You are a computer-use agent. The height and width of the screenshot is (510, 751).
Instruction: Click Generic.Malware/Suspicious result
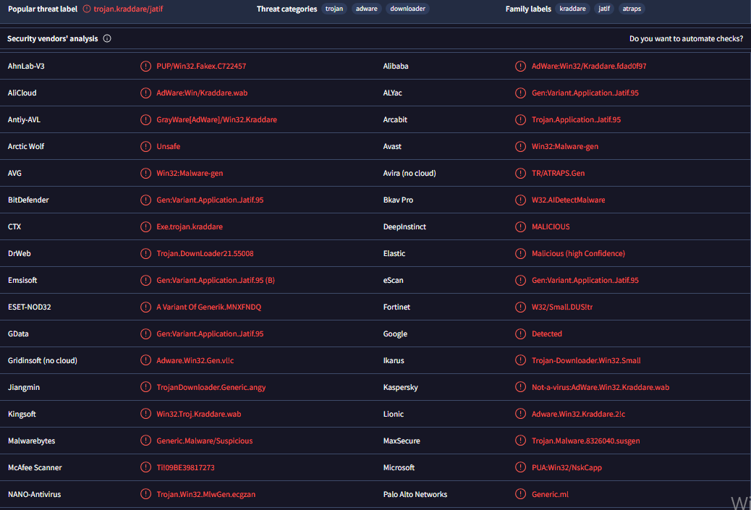(x=205, y=441)
